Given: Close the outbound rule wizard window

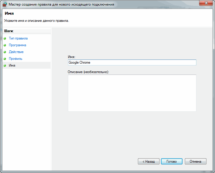Looking at the screenshot, I should [206, 3].
